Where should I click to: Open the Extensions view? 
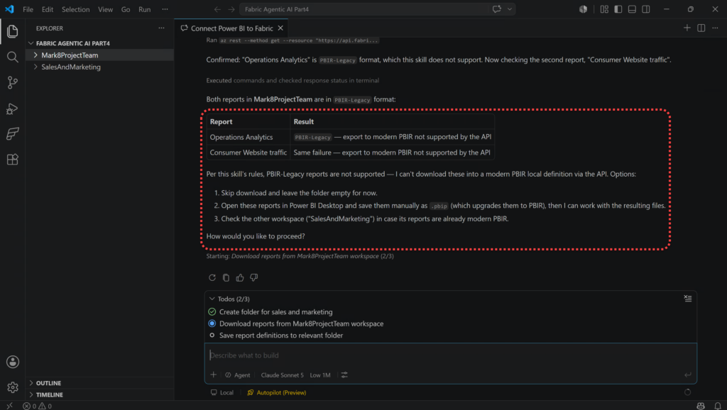pos(13,160)
